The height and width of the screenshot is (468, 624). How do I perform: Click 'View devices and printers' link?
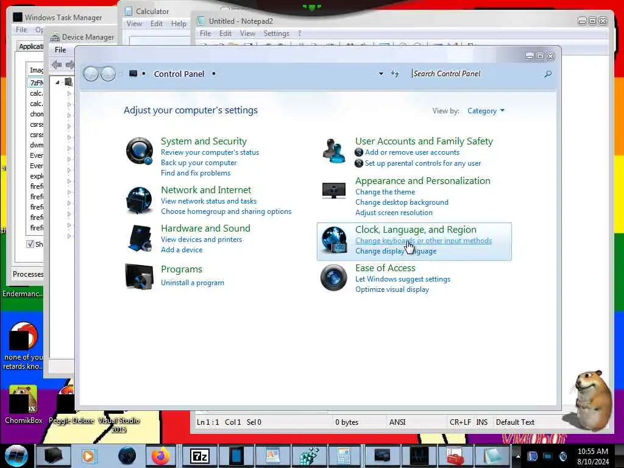click(x=201, y=239)
